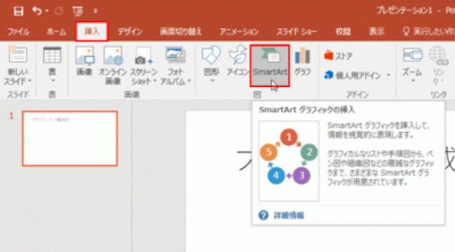Click the SmartArt button
Screen dimensions: 455x252
[270, 66]
